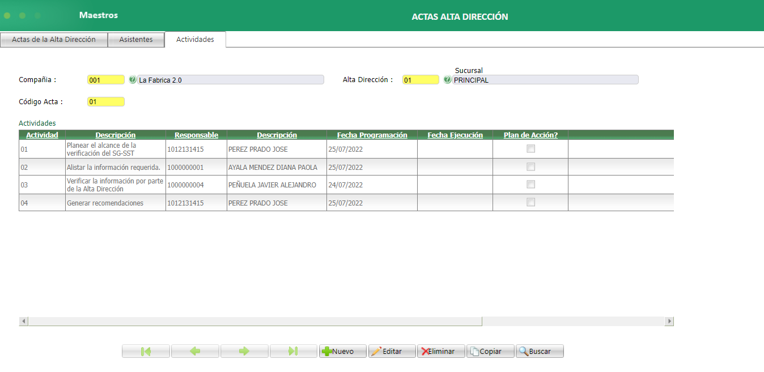
Task: Click the La Fabrica 2.0 company name field
Action: (231, 80)
